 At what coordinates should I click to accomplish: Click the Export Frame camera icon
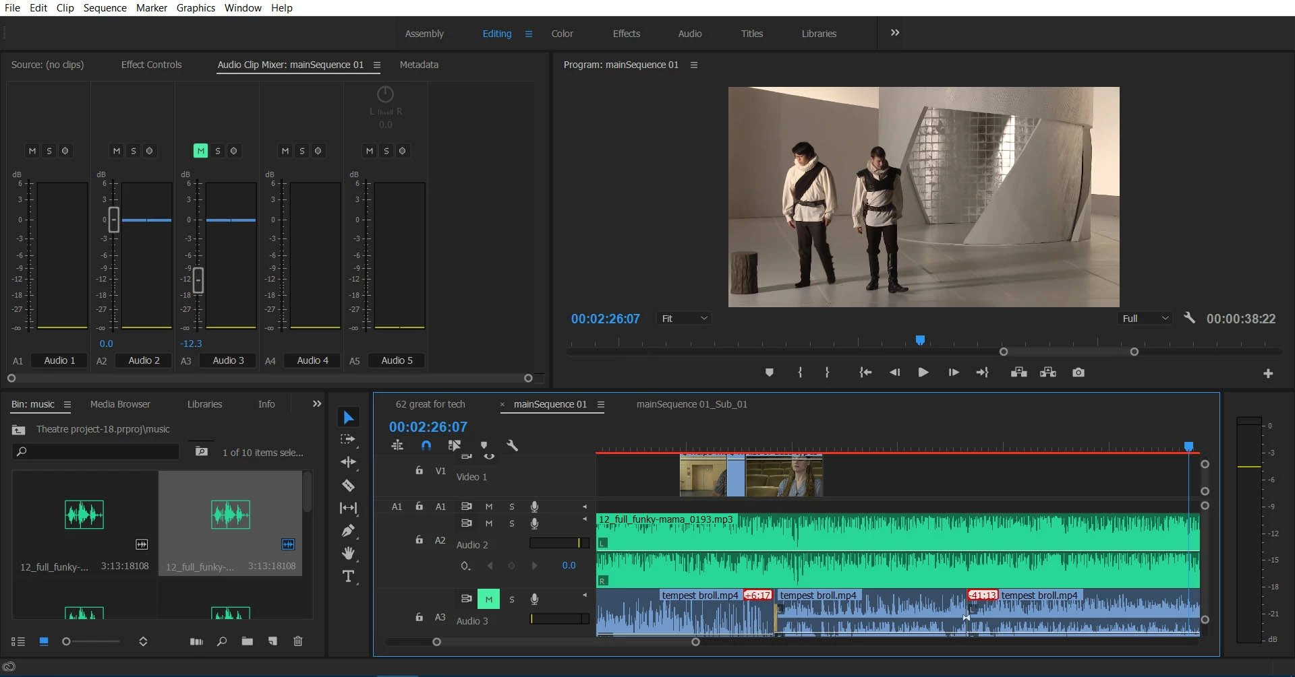[x=1078, y=373]
